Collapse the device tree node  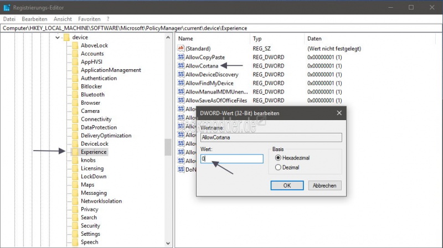click(x=58, y=37)
